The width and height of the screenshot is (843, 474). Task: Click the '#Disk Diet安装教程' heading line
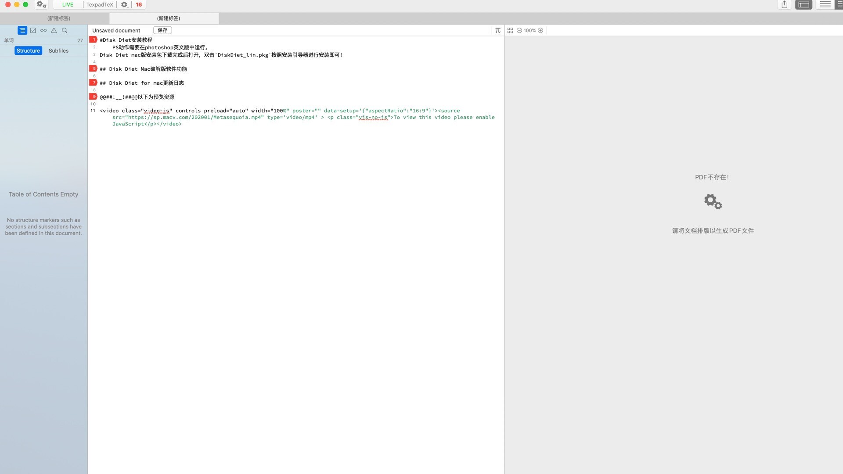(x=126, y=40)
